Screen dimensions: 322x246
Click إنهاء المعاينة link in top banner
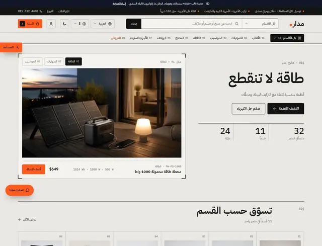click(119, 4)
